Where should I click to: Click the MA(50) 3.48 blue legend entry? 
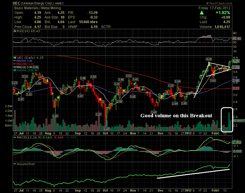[23, 61]
